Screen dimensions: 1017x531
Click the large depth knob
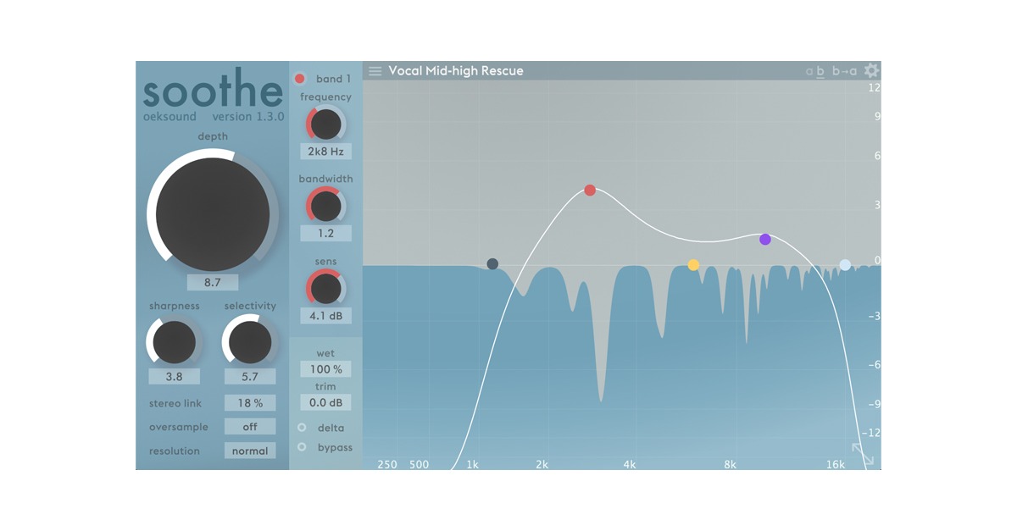click(212, 213)
